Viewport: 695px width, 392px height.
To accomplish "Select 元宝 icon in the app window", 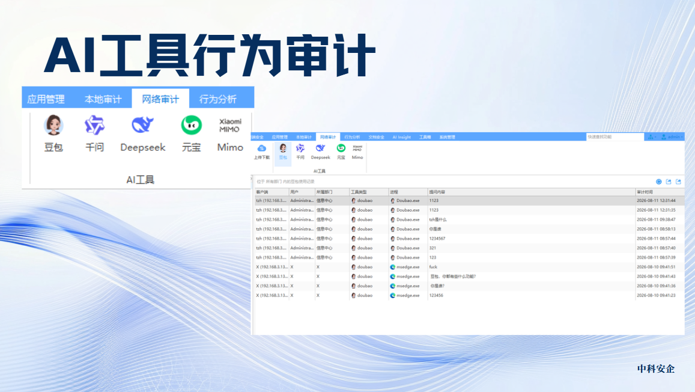I will tap(341, 148).
